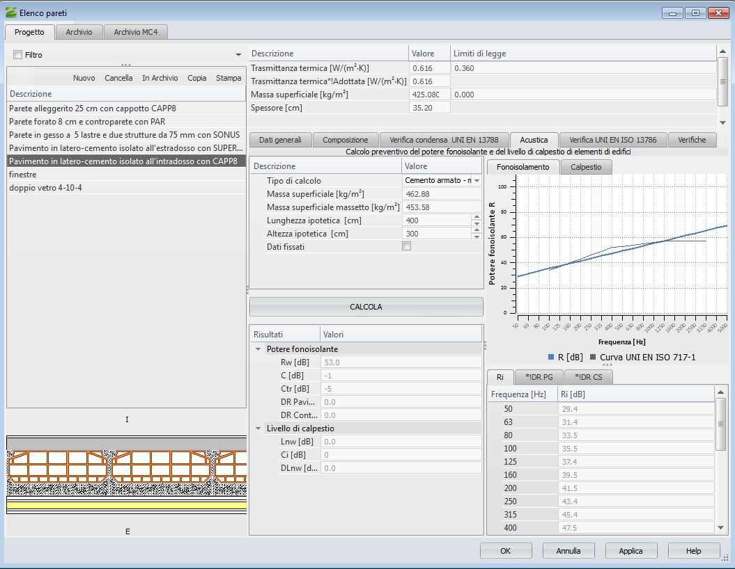Check the Dati fissati option
Screen dimensions: 735x569
click(x=407, y=246)
